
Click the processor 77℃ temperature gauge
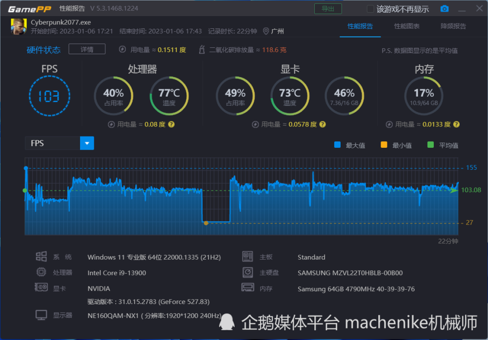[x=169, y=96]
